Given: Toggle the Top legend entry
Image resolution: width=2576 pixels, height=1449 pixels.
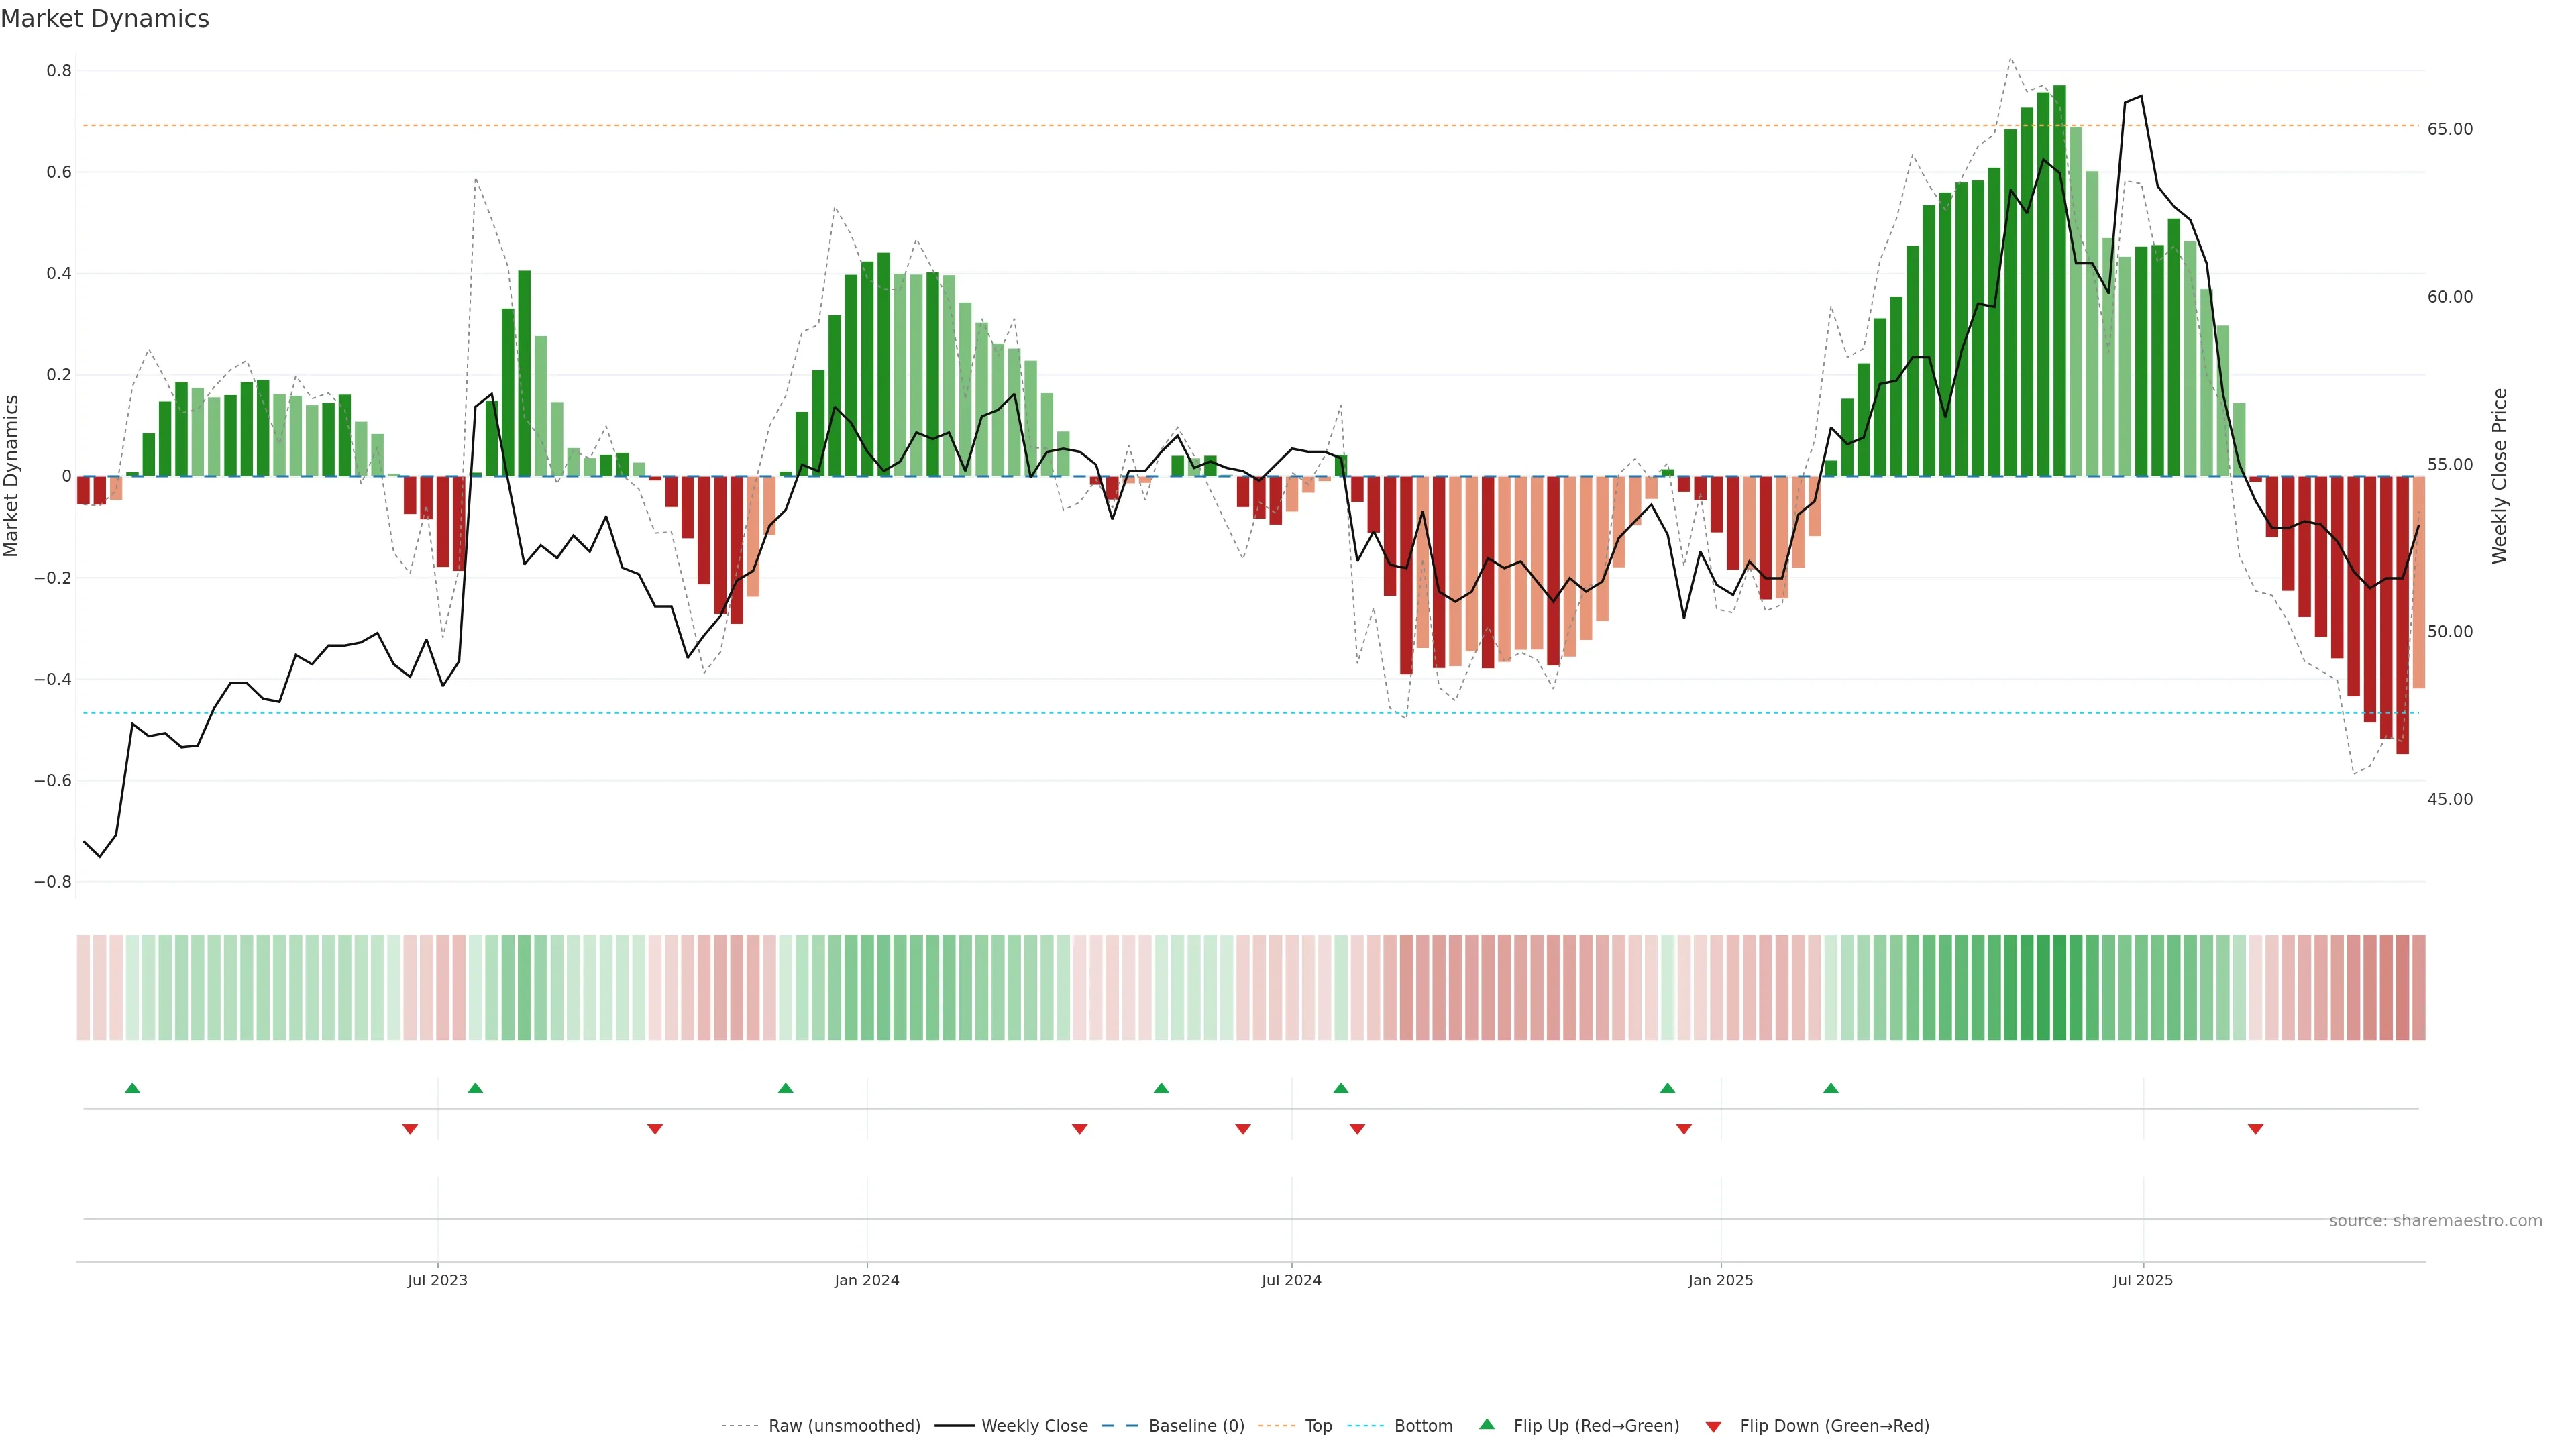Looking at the screenshot, I should pos(1318,1425).
